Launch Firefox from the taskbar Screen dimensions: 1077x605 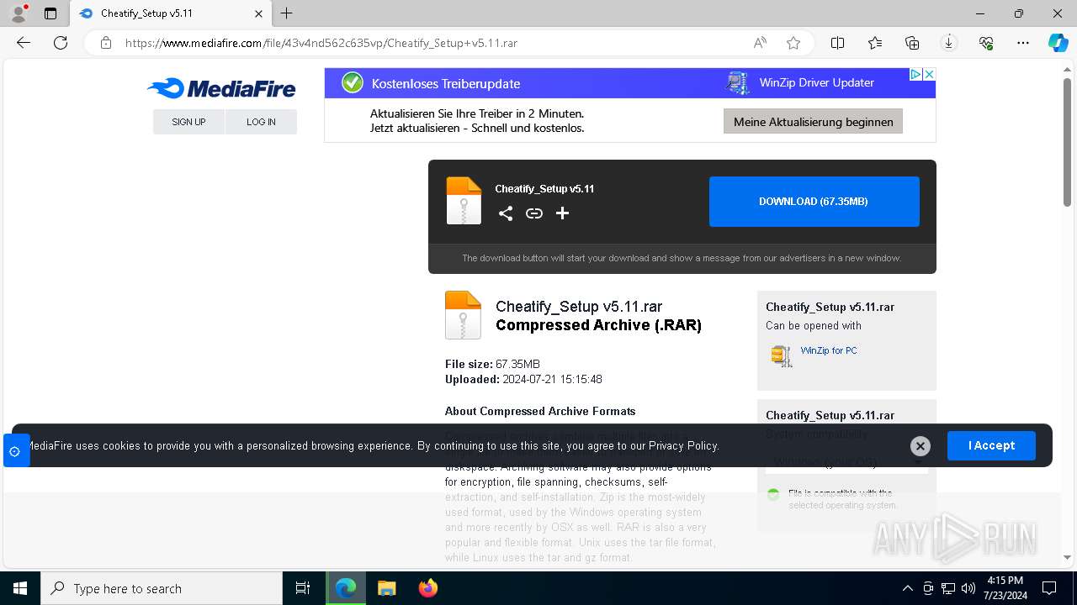pyautogui.click(x=428, y=588)
